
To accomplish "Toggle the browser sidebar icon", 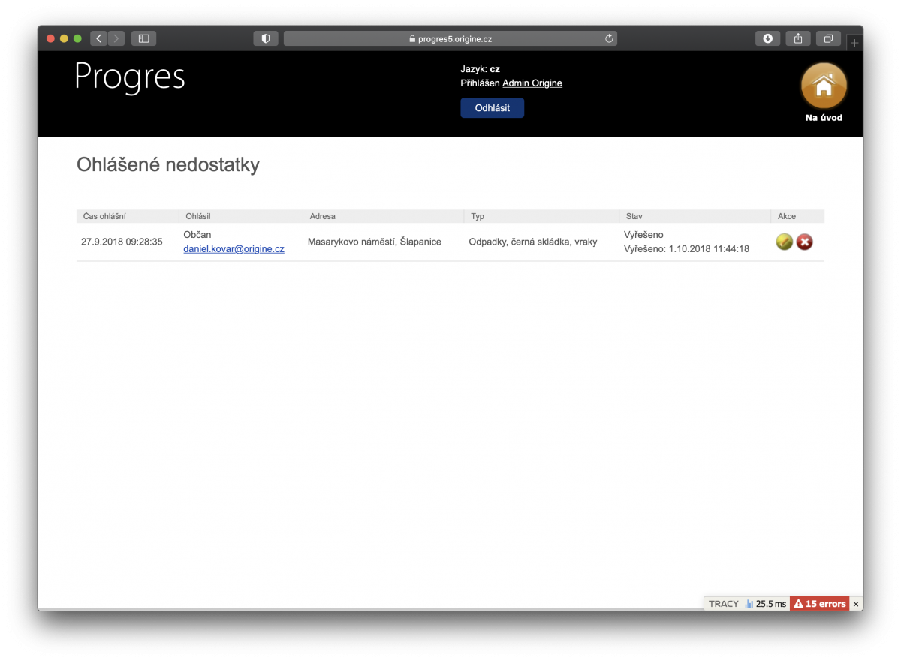I will [x=143, y=38].
